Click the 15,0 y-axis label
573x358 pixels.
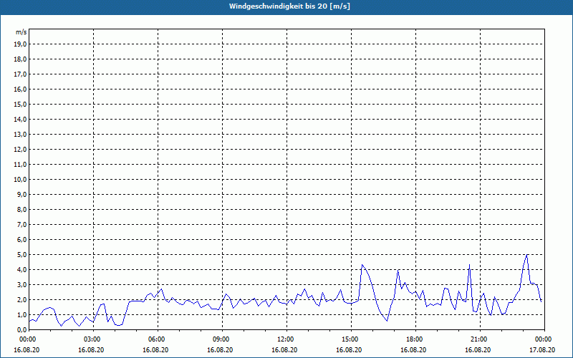point(20,104)
